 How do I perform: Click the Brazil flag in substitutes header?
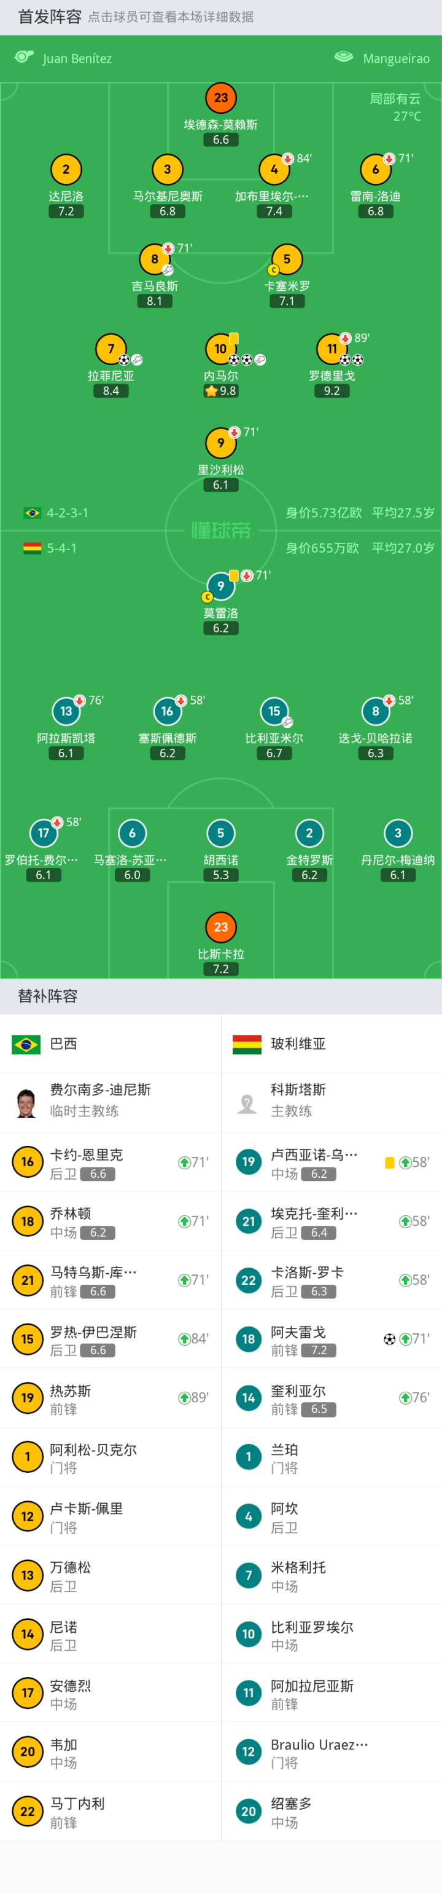point(26,1044)
